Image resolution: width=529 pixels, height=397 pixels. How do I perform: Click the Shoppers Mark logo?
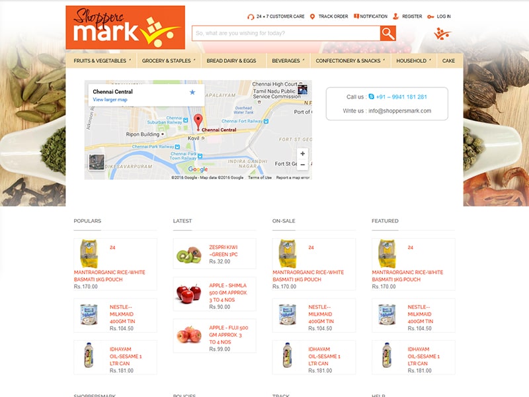click(125, 27)
